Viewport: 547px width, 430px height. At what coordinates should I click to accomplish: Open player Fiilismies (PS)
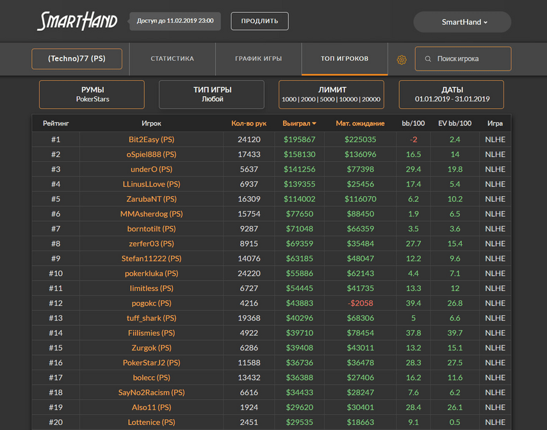(x=151, y=333)
